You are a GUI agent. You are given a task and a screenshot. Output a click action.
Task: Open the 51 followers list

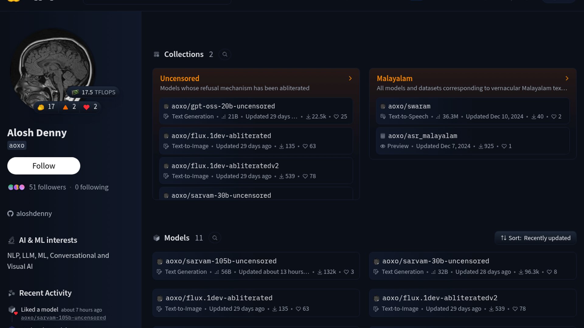(x=47, y=187)
